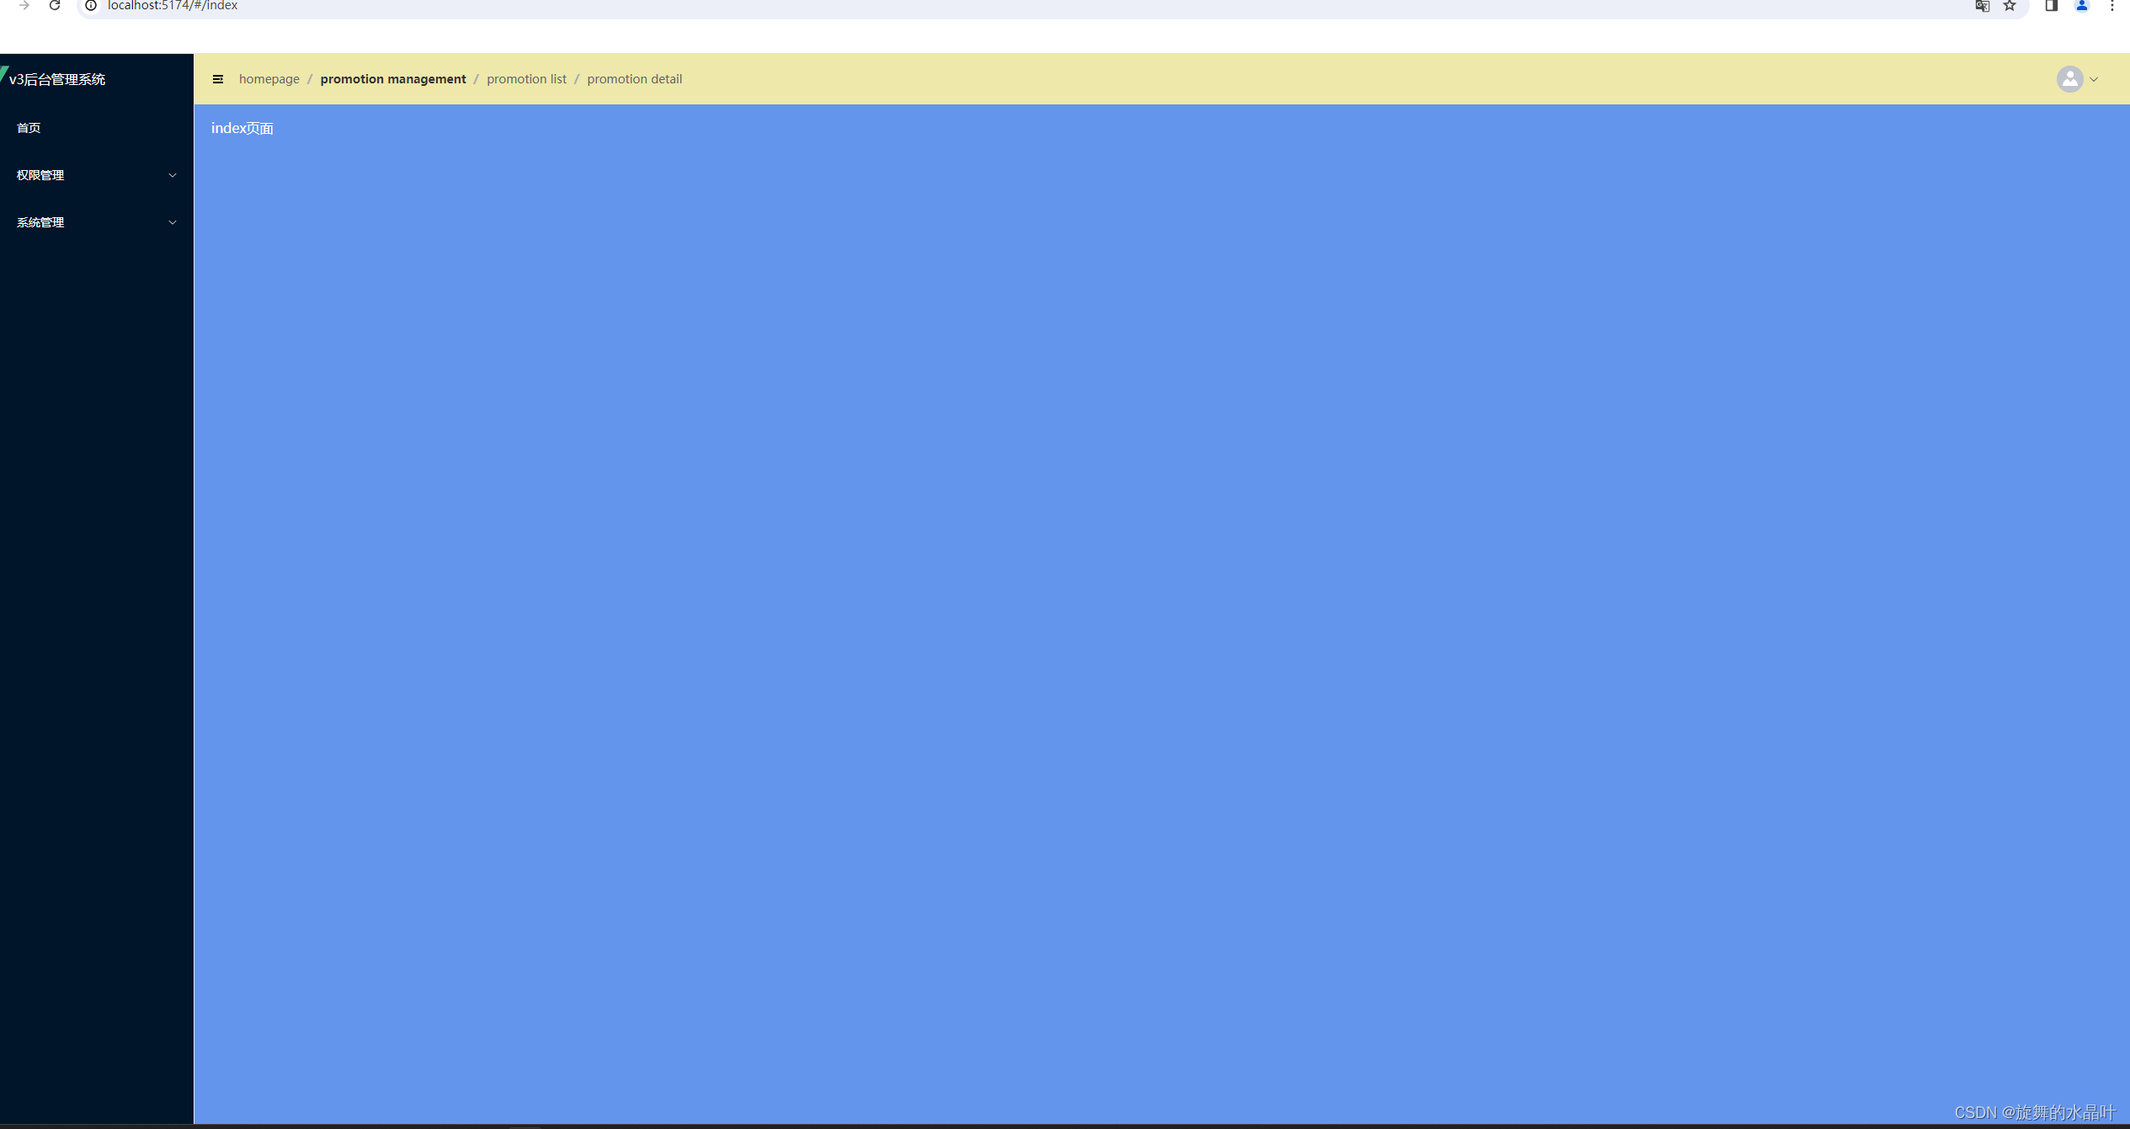Image resolution: width=2130 pixels, height=1129 pixels.
Task: Open the Chrome three-dot menu
Action: point(2112,6)
